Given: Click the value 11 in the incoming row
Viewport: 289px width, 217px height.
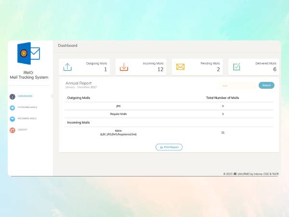Looking at the screenshot, I should pyautogui.click(x=223, y=133).
